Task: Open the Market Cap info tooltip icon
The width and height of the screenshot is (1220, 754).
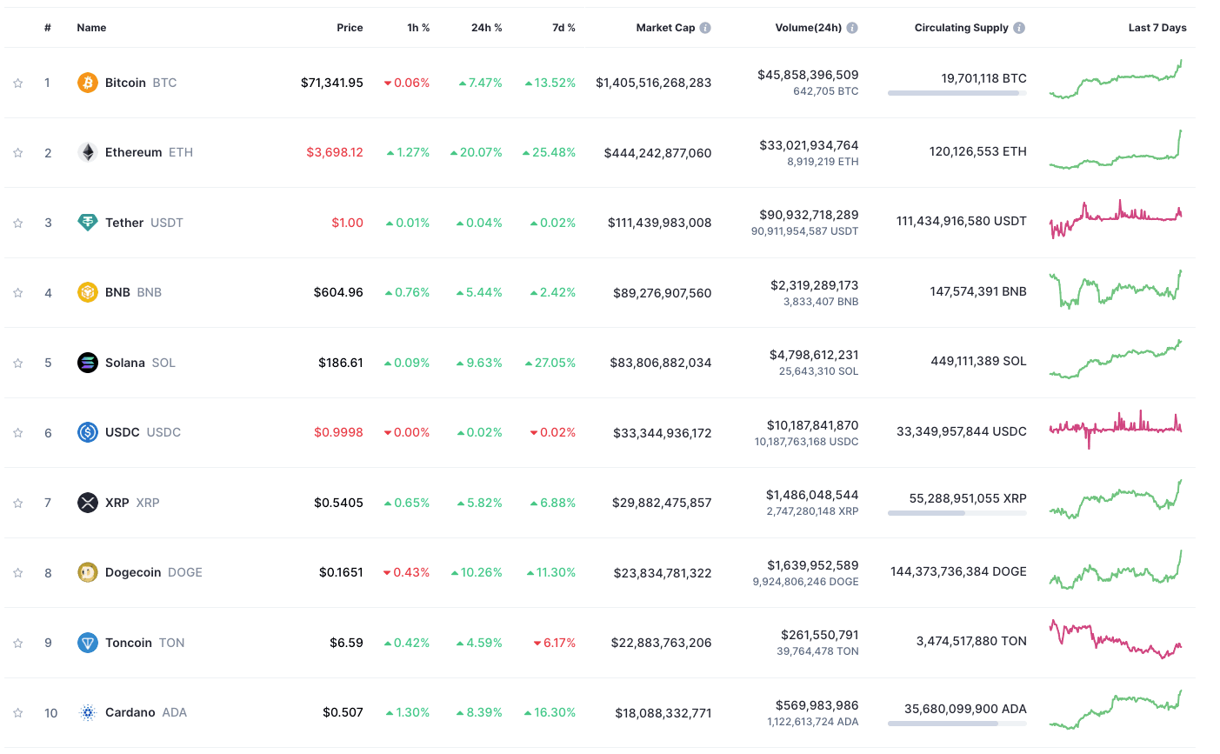Action: [704, 27]
